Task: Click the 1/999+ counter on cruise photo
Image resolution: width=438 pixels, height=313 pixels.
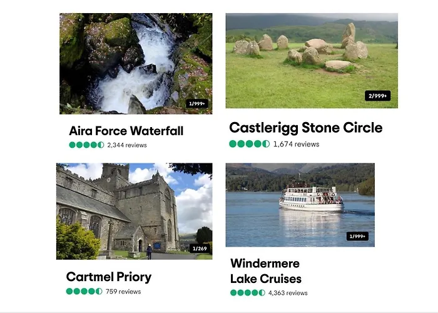Action: pyautogui.click(x=357, y=236)
